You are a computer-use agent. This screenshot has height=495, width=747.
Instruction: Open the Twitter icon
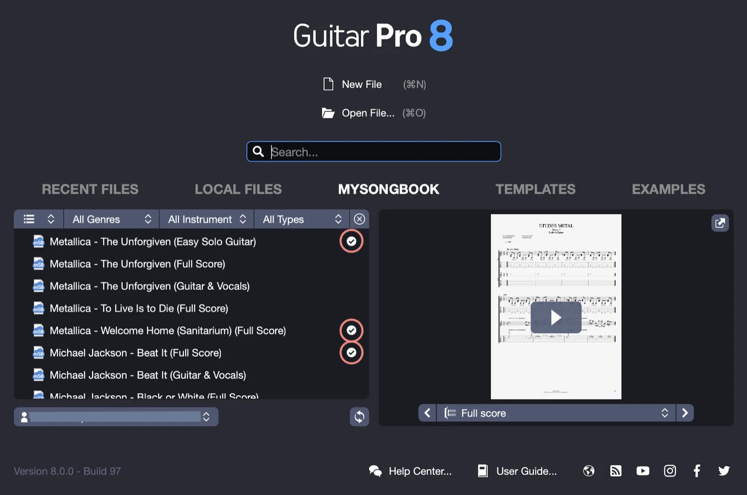pyautogui.click(x=724, y=471)
